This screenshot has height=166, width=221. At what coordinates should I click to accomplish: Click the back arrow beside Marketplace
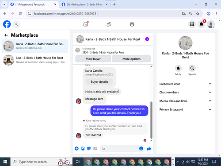(x=6, y=35)
